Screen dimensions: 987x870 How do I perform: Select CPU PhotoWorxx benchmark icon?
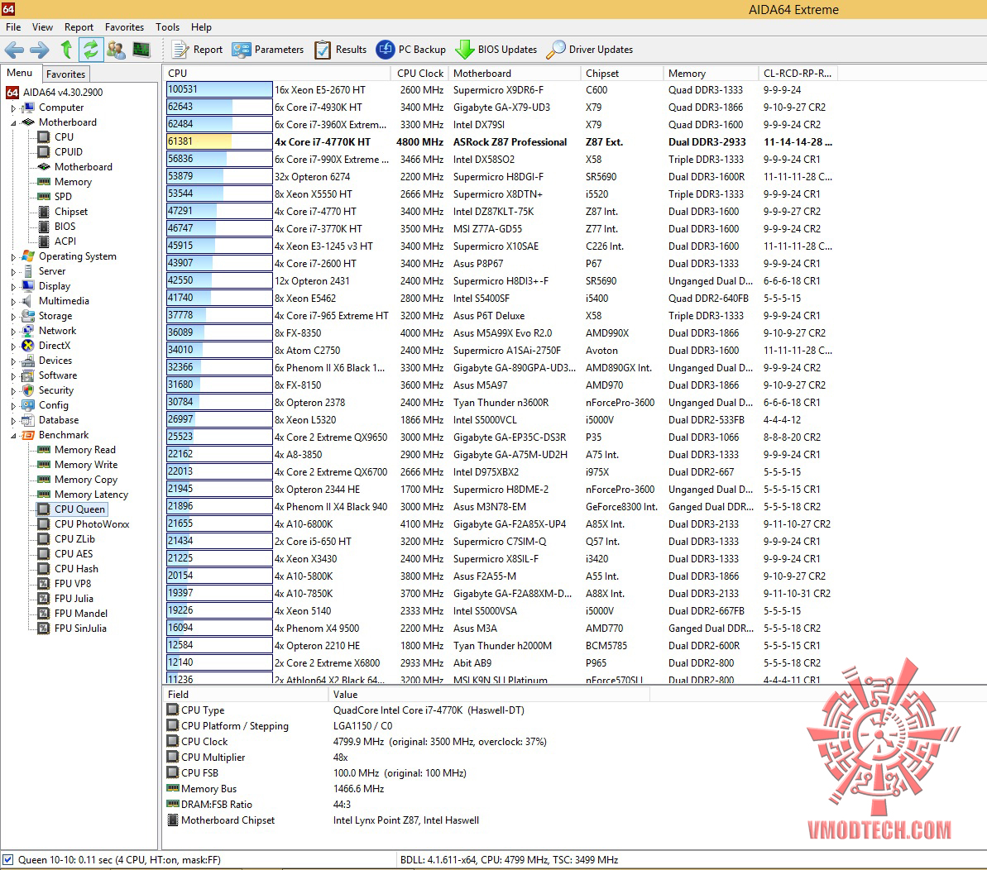coord(43,524)
